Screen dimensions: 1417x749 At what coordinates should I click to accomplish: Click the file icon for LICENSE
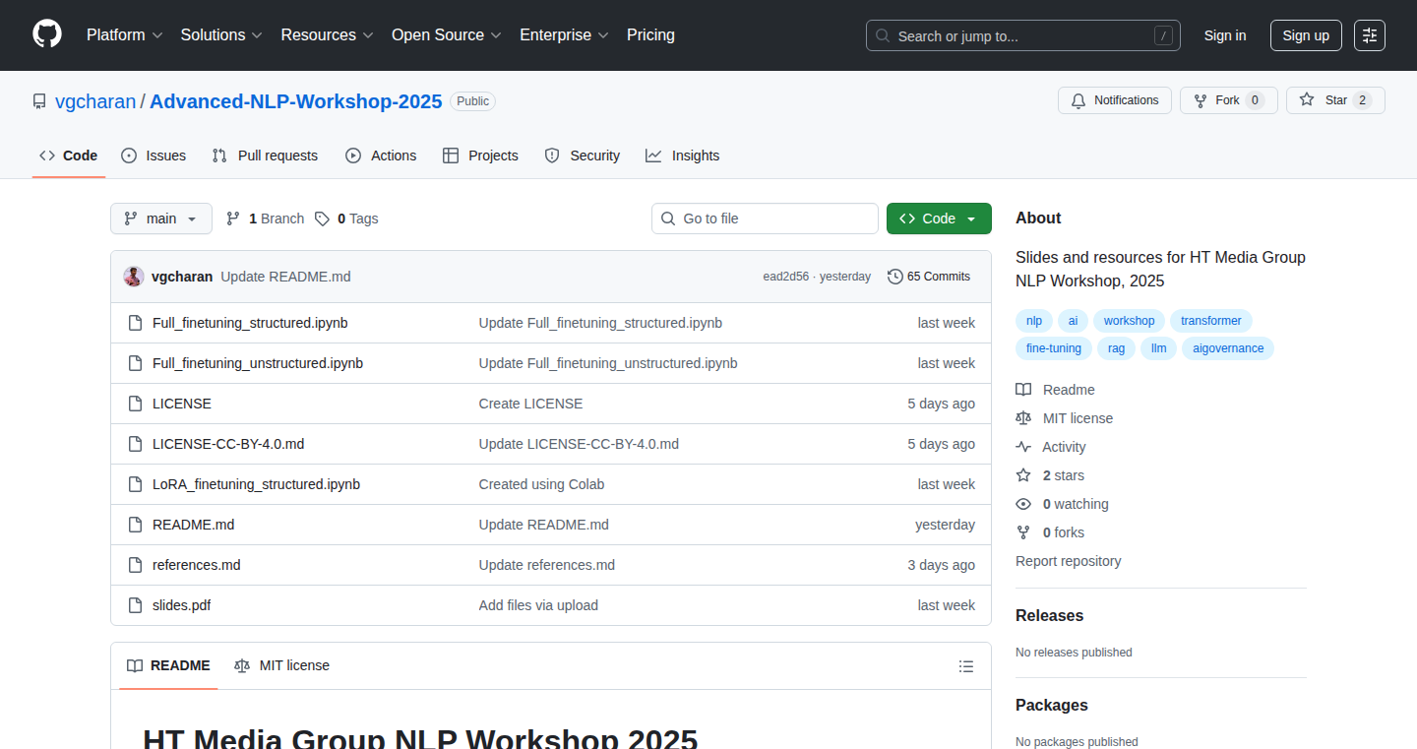pyautogui.click(x=135, y=404)
